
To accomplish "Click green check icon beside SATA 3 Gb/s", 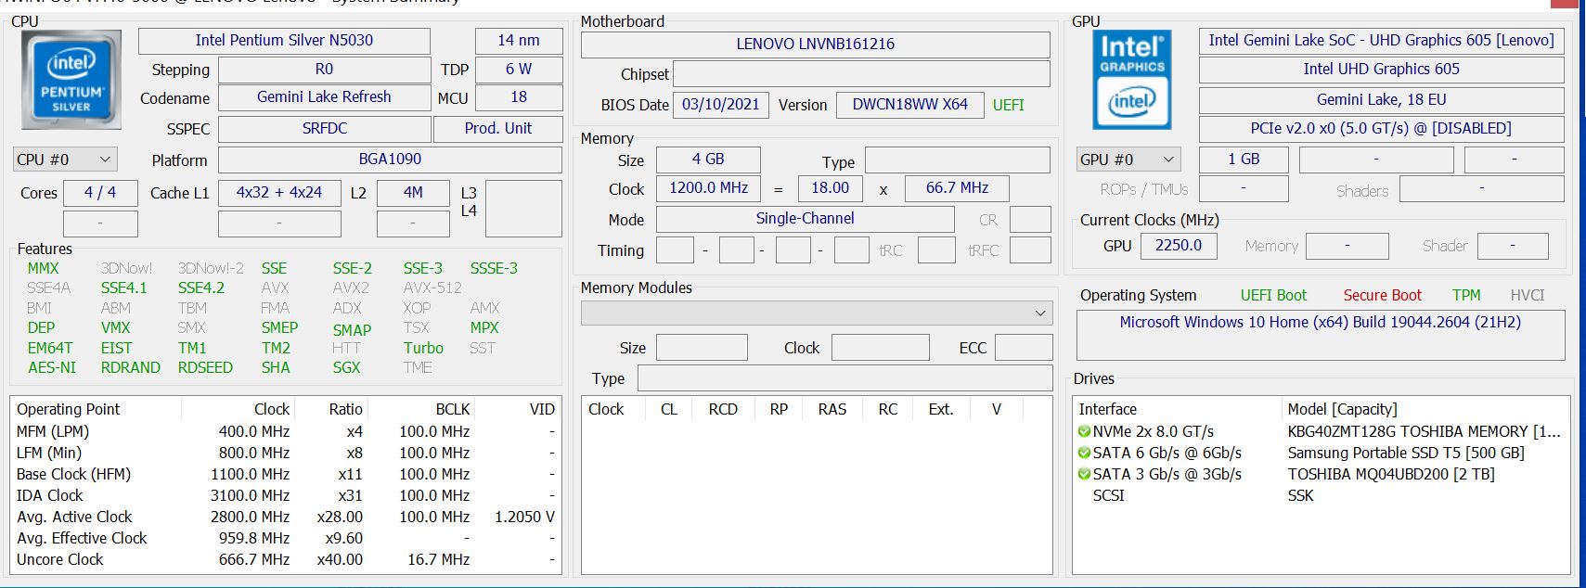I will click(x=1084, y=474).
